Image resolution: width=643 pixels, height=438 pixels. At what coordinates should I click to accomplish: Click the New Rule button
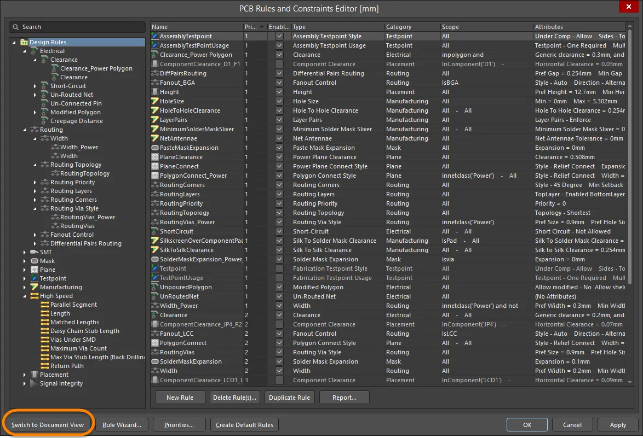[x=180, y=398]
